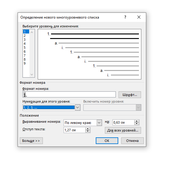Image resolution: width=169 pixels, height=176 pixels.
Task: Increase the Отступ текста value
Action: pos(88,129)
